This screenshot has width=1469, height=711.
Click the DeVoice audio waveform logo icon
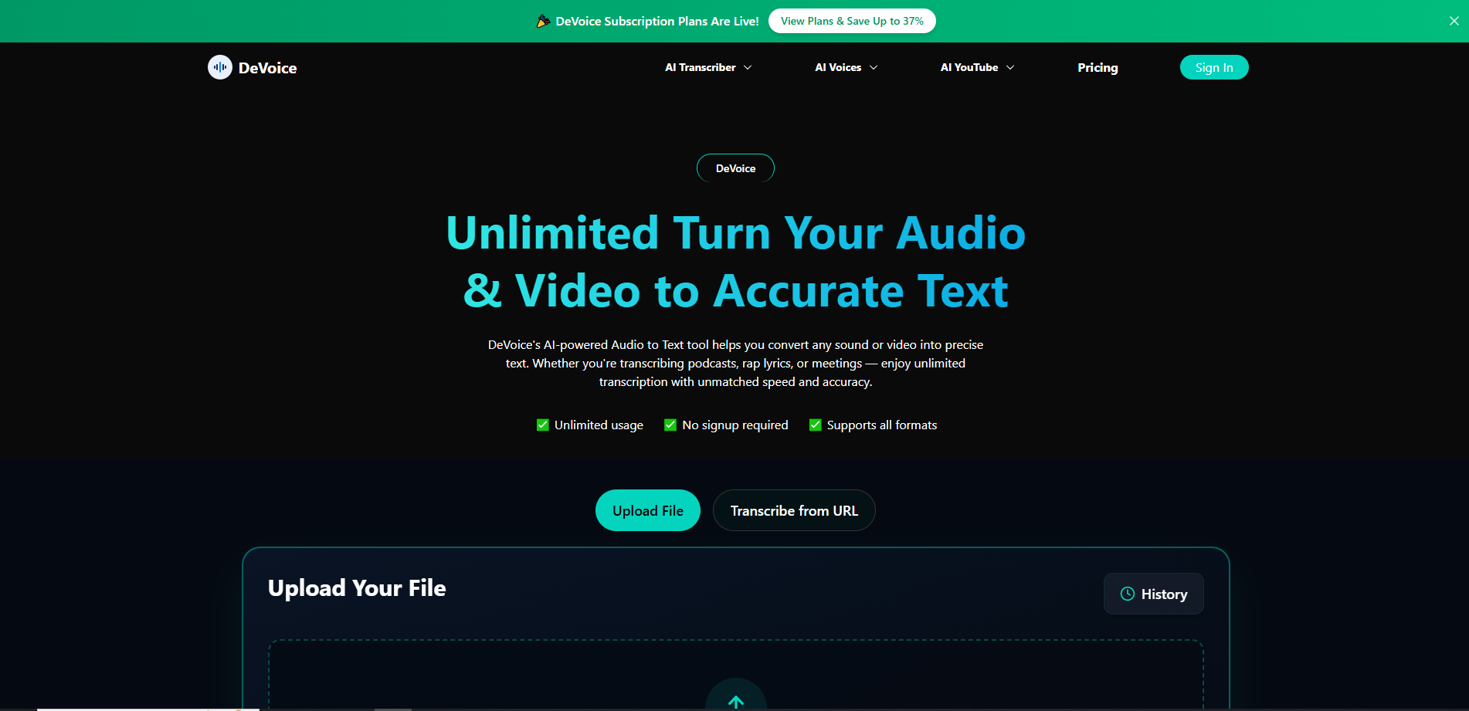(x=219, y=67)
